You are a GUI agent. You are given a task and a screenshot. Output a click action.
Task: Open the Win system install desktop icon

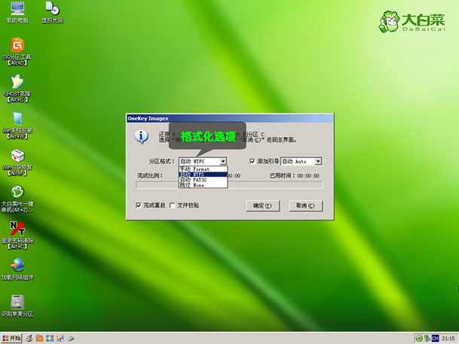pos(17,119)
